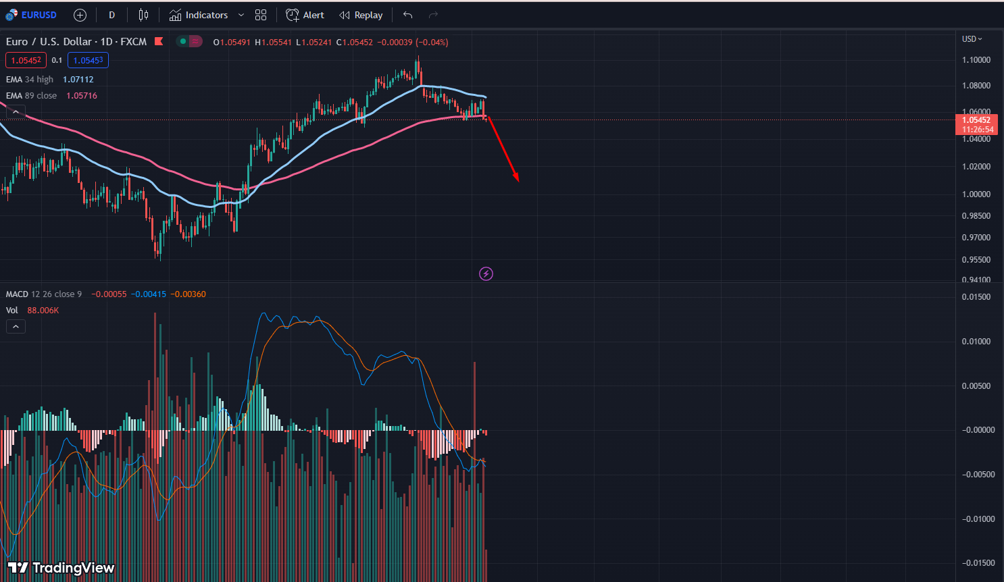The height and width of the screenshot is (582, 1004).
Task: Open the Indicators dropdown chevron
Action: pyautogui.click(x=241, y=14)
